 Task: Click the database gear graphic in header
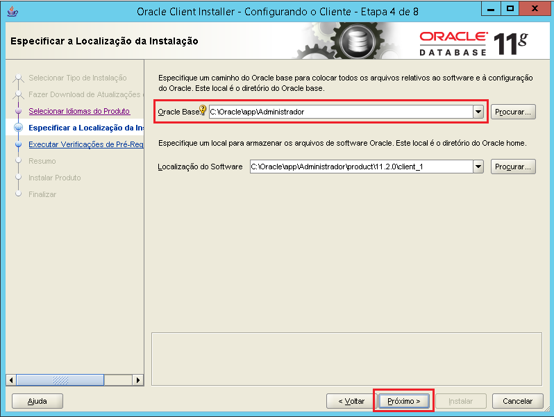coord(358,42)
